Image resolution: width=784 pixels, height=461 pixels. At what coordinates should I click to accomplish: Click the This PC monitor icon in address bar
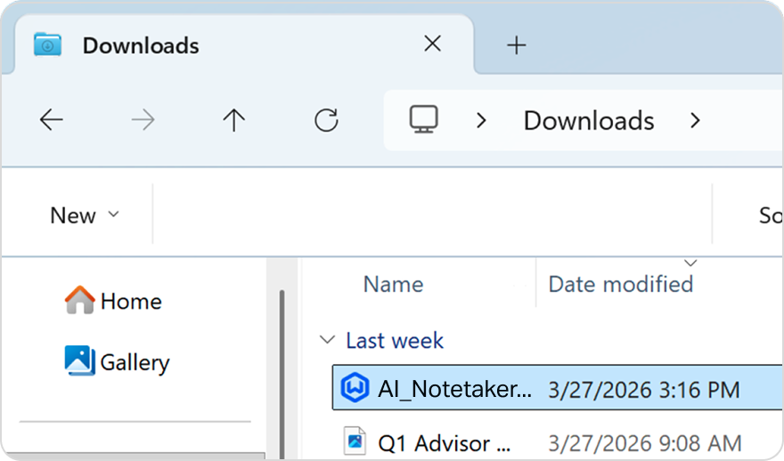click(423, 119)
